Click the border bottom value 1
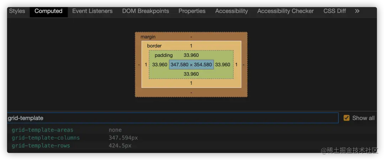The image size is (384, 160). (x=191, y=83)
